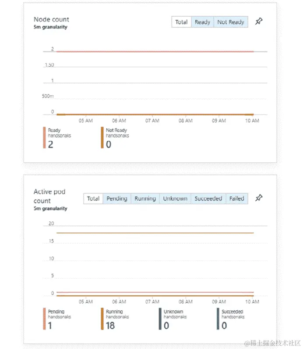Pin the Node count chart
The height and width of the screenshot is (349, 303).
(259, 22)
